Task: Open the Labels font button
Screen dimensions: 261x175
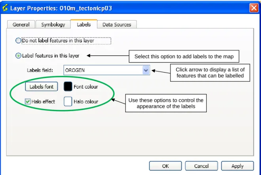Action: tap(42, 87)
